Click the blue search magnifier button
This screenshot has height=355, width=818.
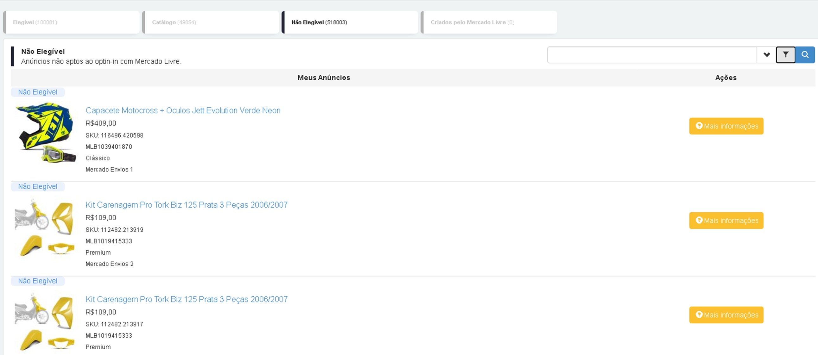[x=805, y=54]
